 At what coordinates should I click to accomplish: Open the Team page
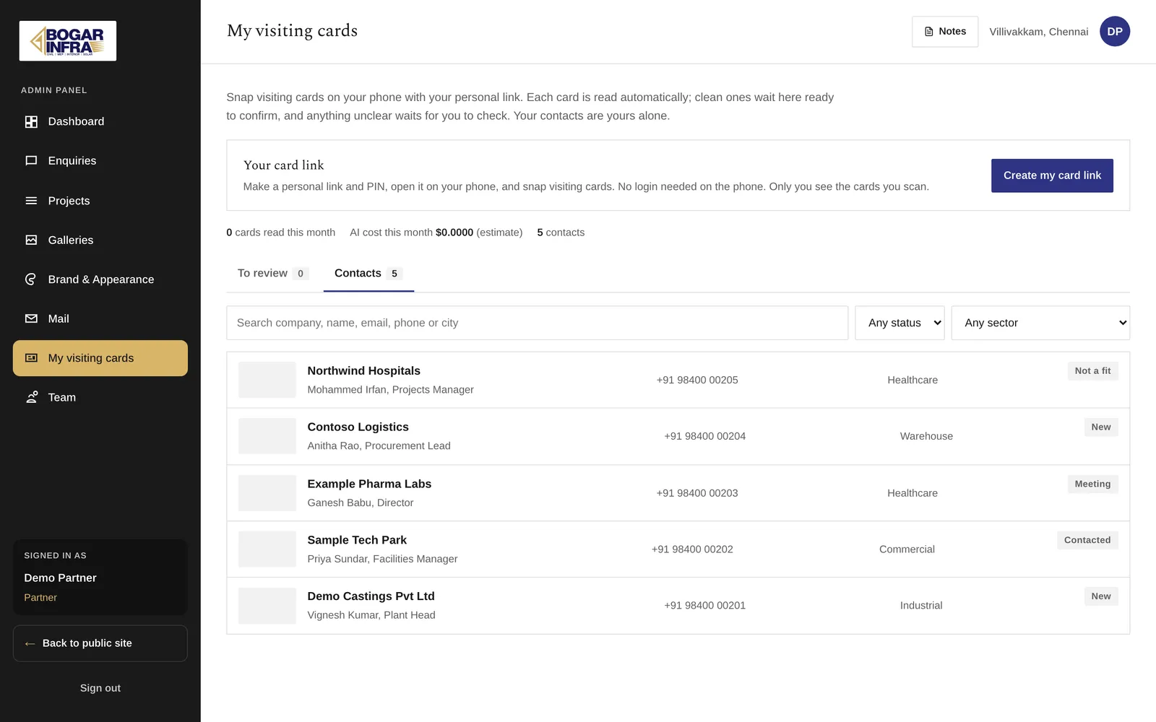[x=100, y=397]
